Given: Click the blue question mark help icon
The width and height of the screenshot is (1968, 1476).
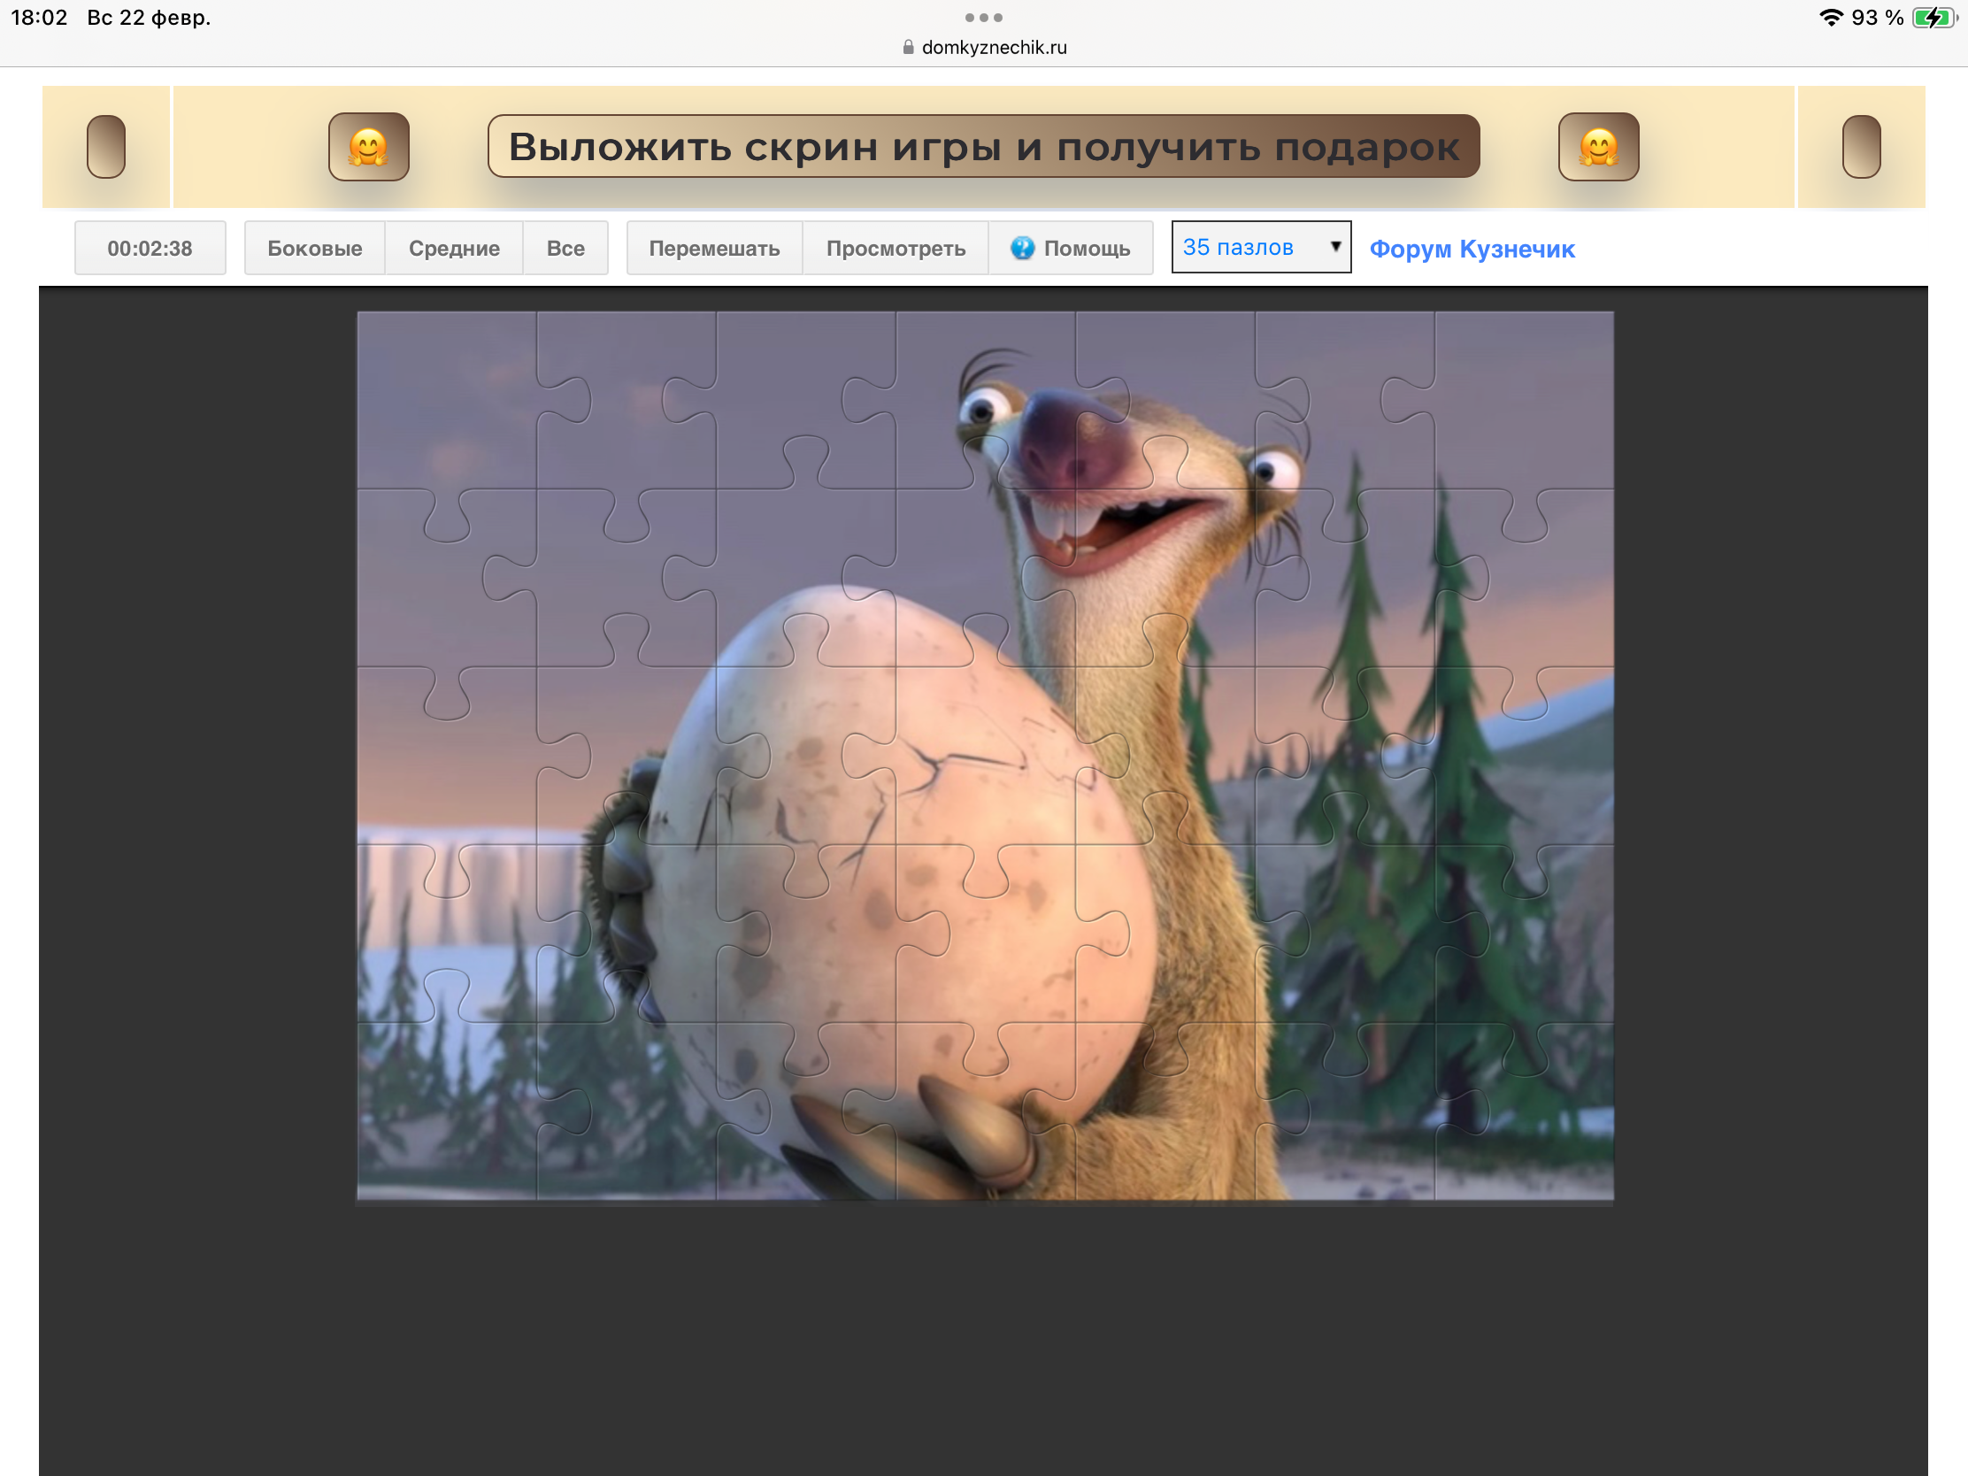Looking at the screenshot, I should pyautogui.click(x=1022, y=249).
